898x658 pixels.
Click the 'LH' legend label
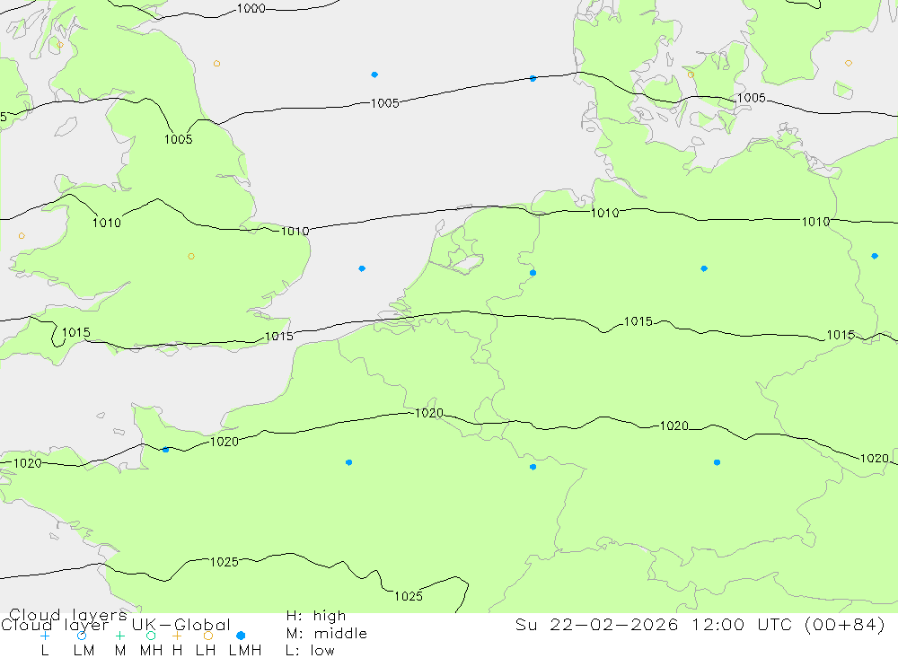[x=205, y=651]
